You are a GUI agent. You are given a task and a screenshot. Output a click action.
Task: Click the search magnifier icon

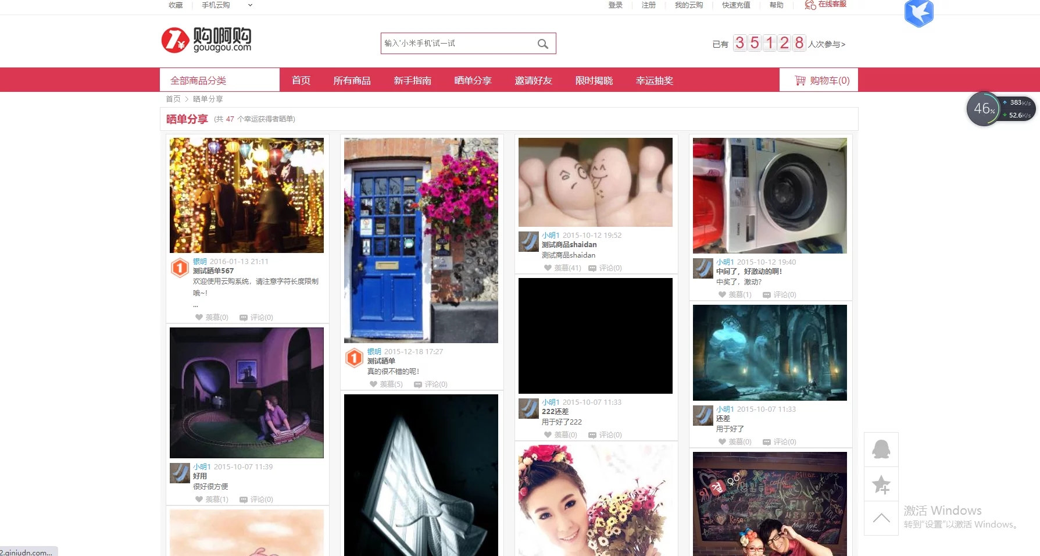[x=542, y=44]
